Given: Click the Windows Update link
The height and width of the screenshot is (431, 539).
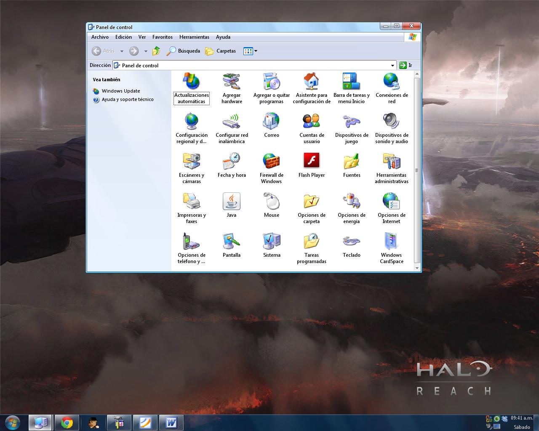Looking at the screenshot, I should point(121,91).
